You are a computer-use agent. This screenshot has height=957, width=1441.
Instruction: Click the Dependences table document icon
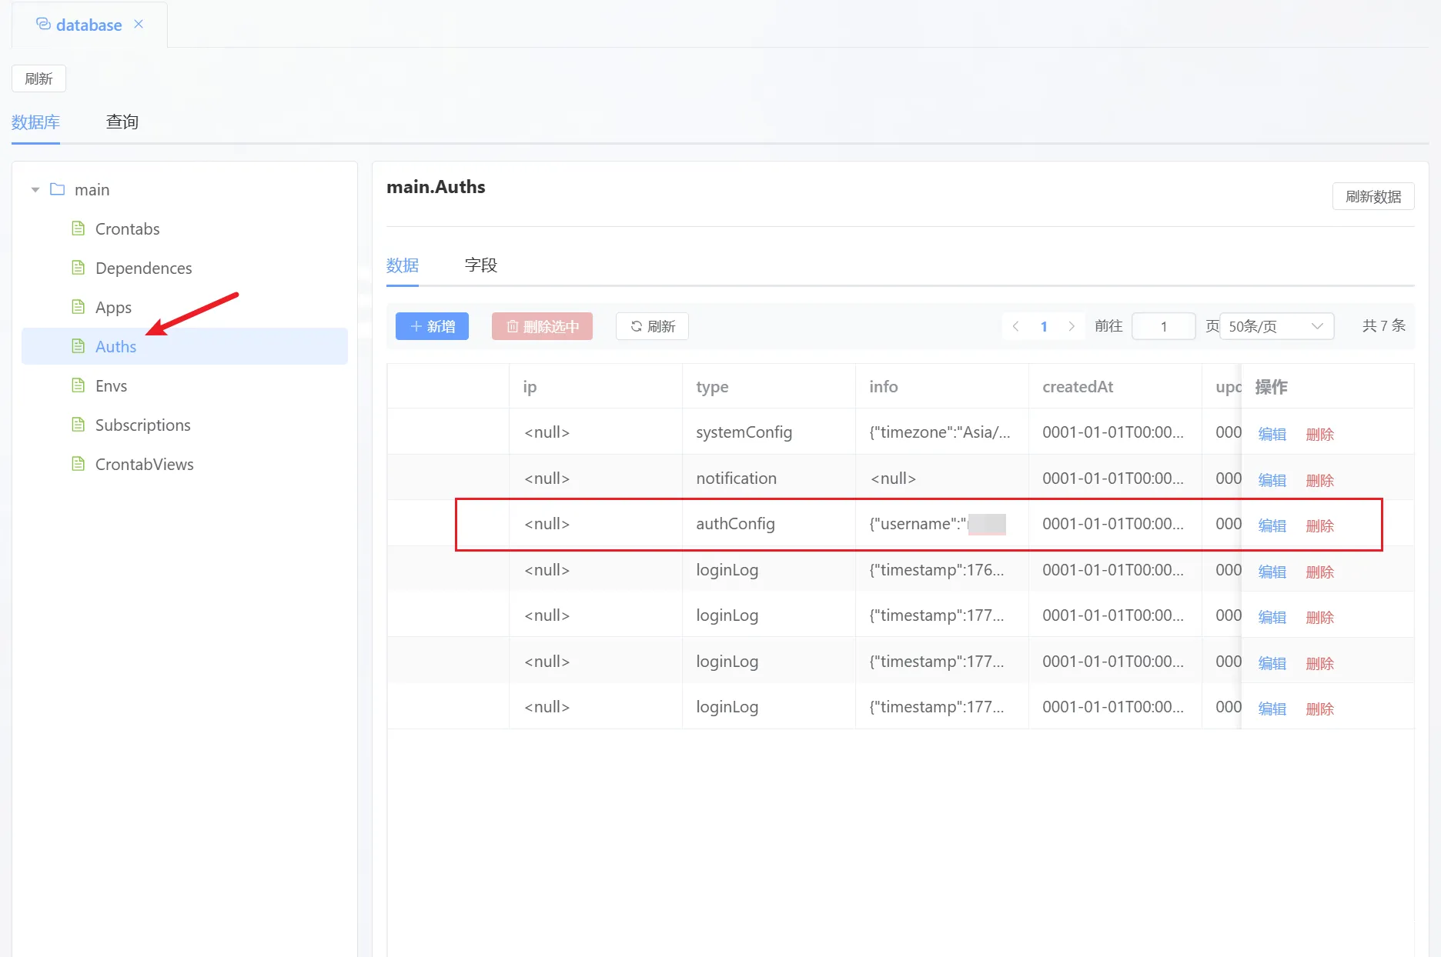78,268
